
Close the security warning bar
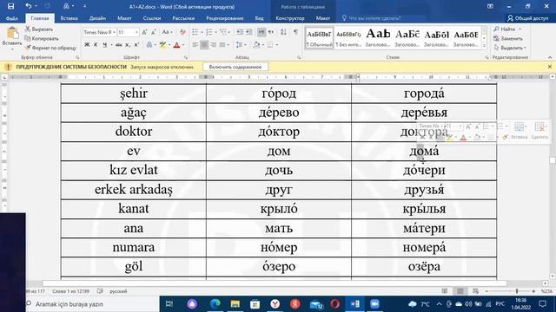550,67
